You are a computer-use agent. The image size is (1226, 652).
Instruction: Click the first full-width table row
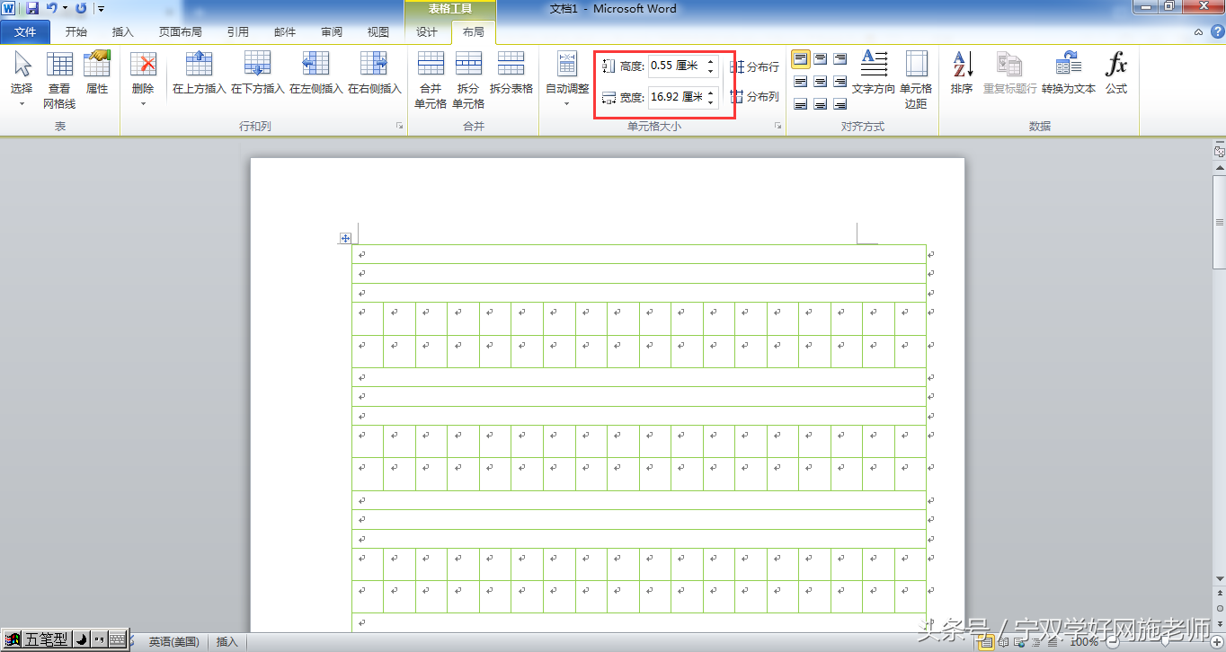tap(638, 254)
